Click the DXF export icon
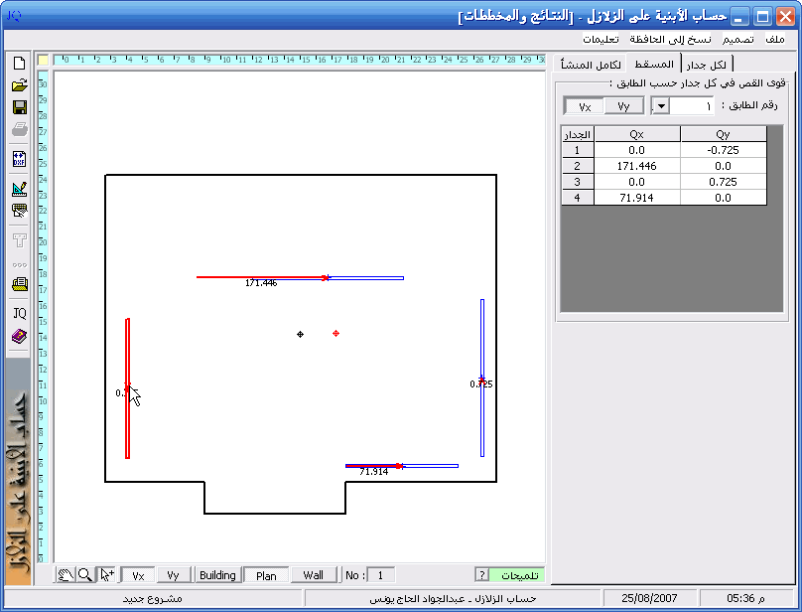Screen dimensions: 802x612 [19, 159]
